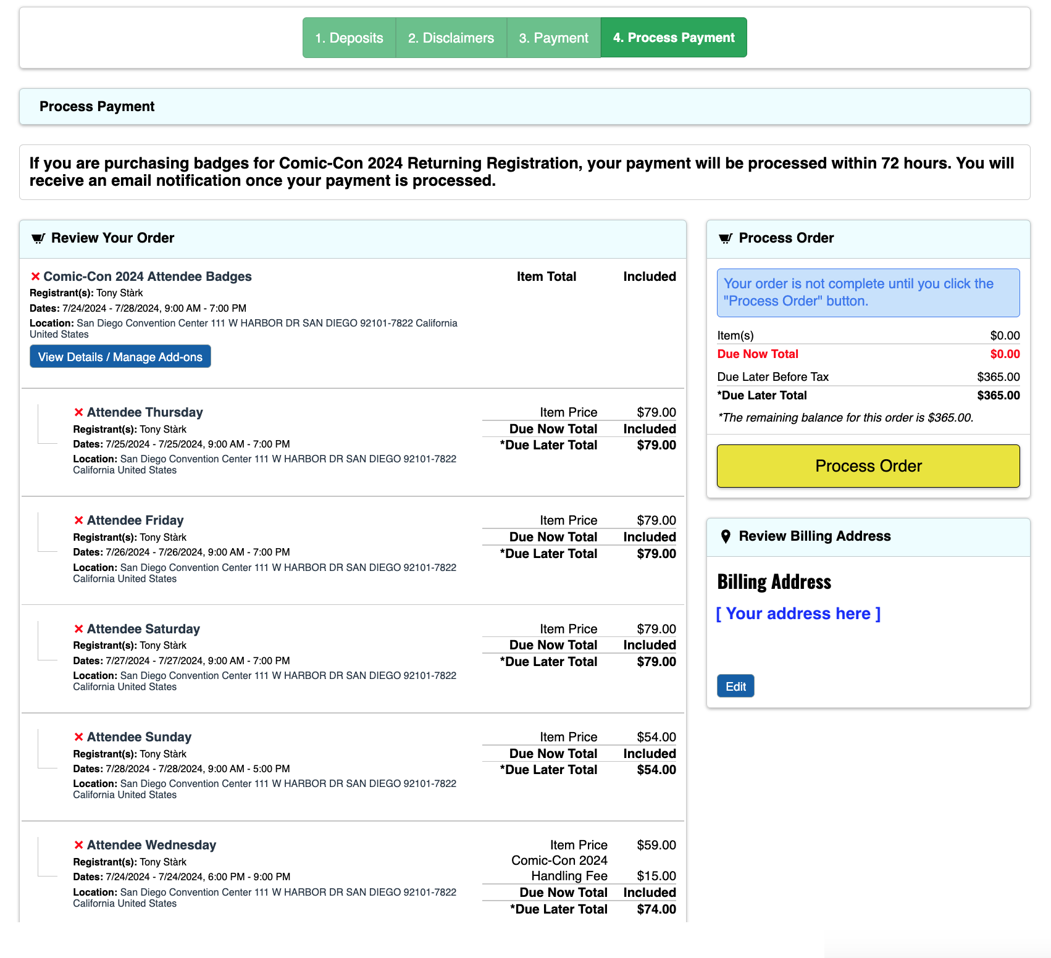Click the Comic-Con 2024 Attendee Badges title
This screenshot has height=958, width=1051.
(148, 277)
